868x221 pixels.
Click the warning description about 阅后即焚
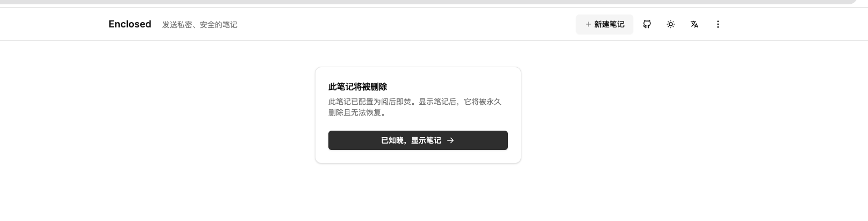coord(415,107)
